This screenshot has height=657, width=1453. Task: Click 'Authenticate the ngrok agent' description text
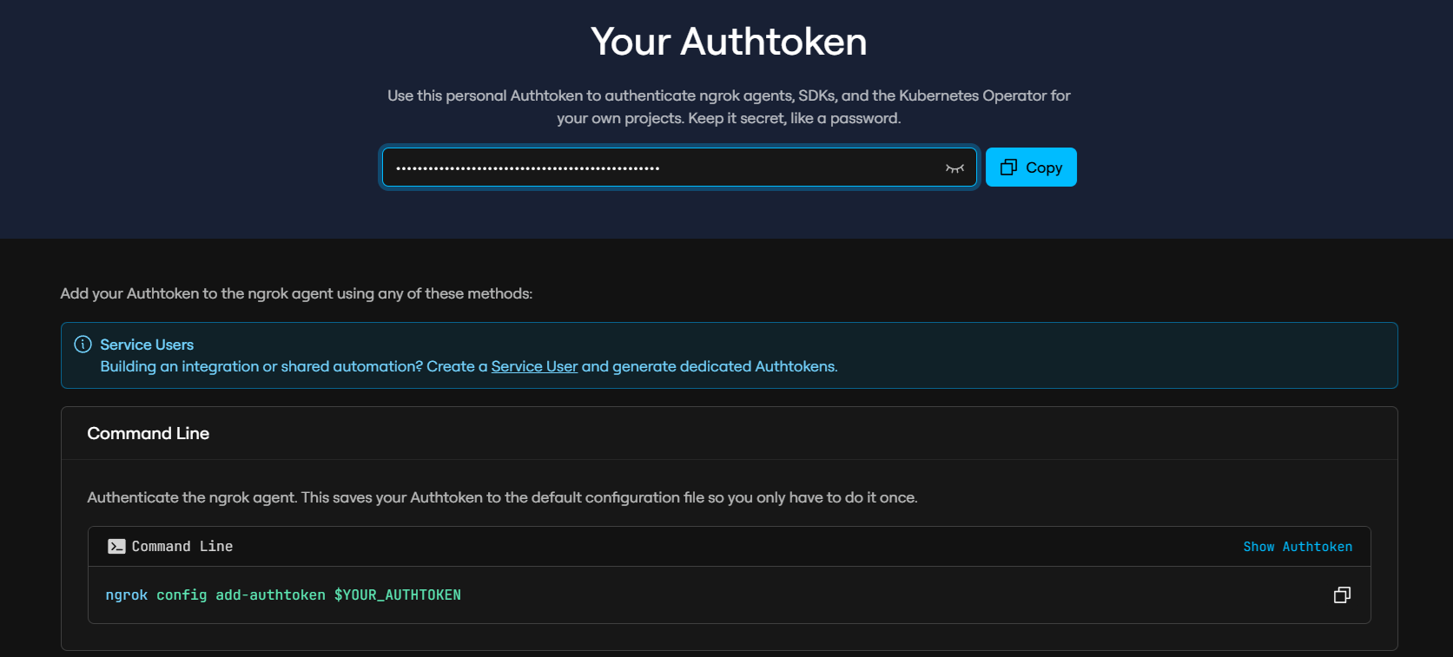tap(502, 497)
